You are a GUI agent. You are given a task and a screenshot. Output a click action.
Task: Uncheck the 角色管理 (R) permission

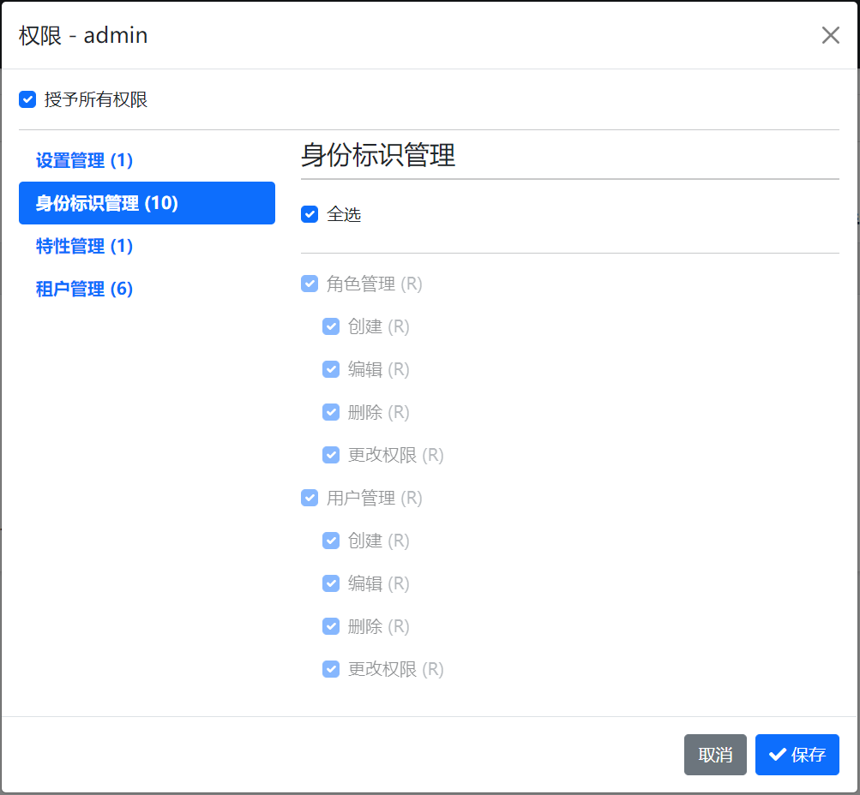point(310,284)
